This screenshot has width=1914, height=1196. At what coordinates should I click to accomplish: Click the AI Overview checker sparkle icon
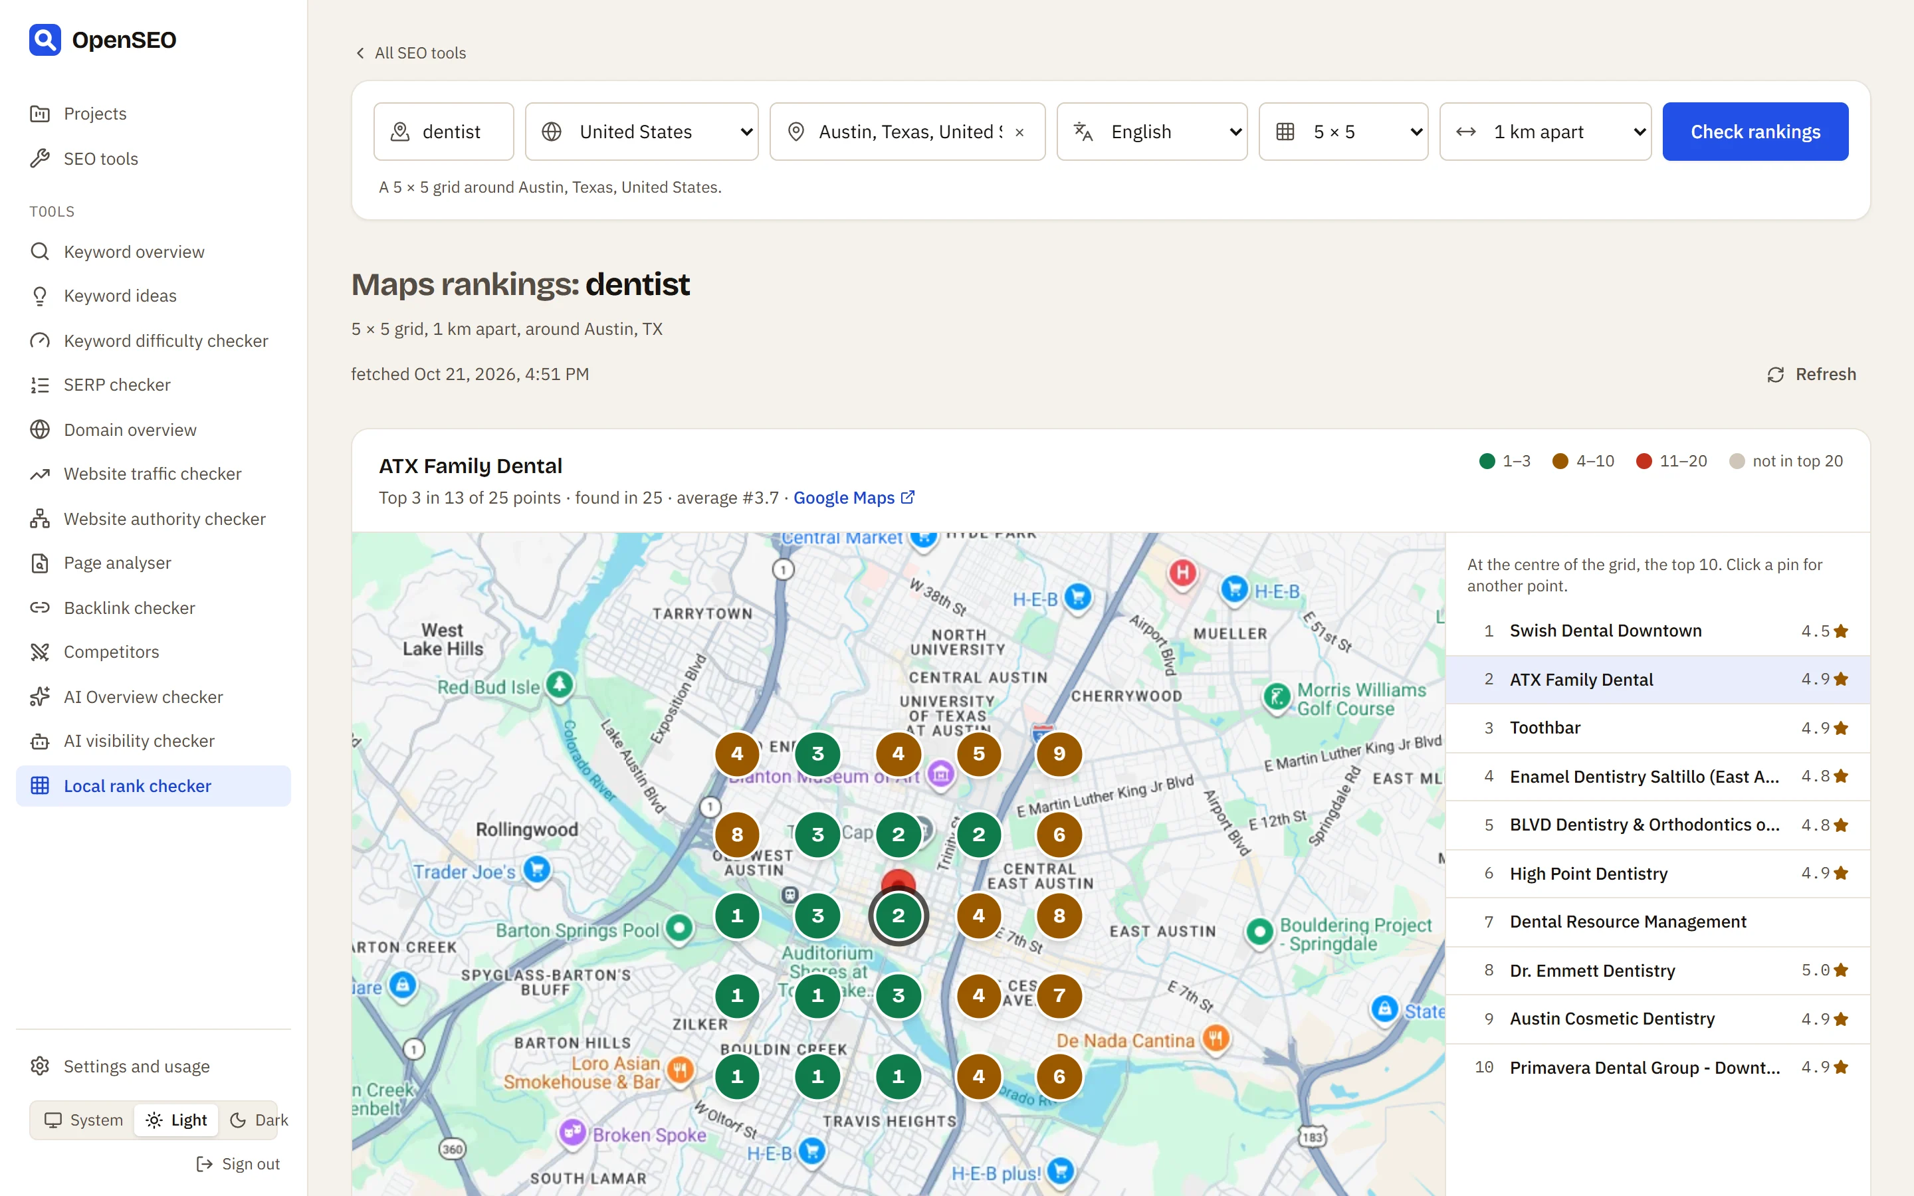point(40,697)
